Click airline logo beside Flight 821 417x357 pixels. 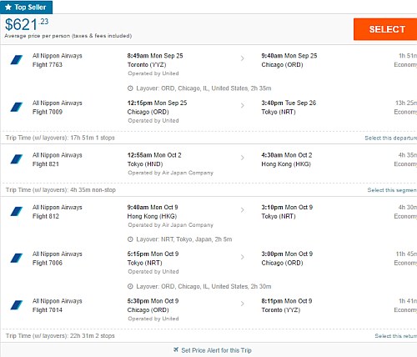coord(17,159)
